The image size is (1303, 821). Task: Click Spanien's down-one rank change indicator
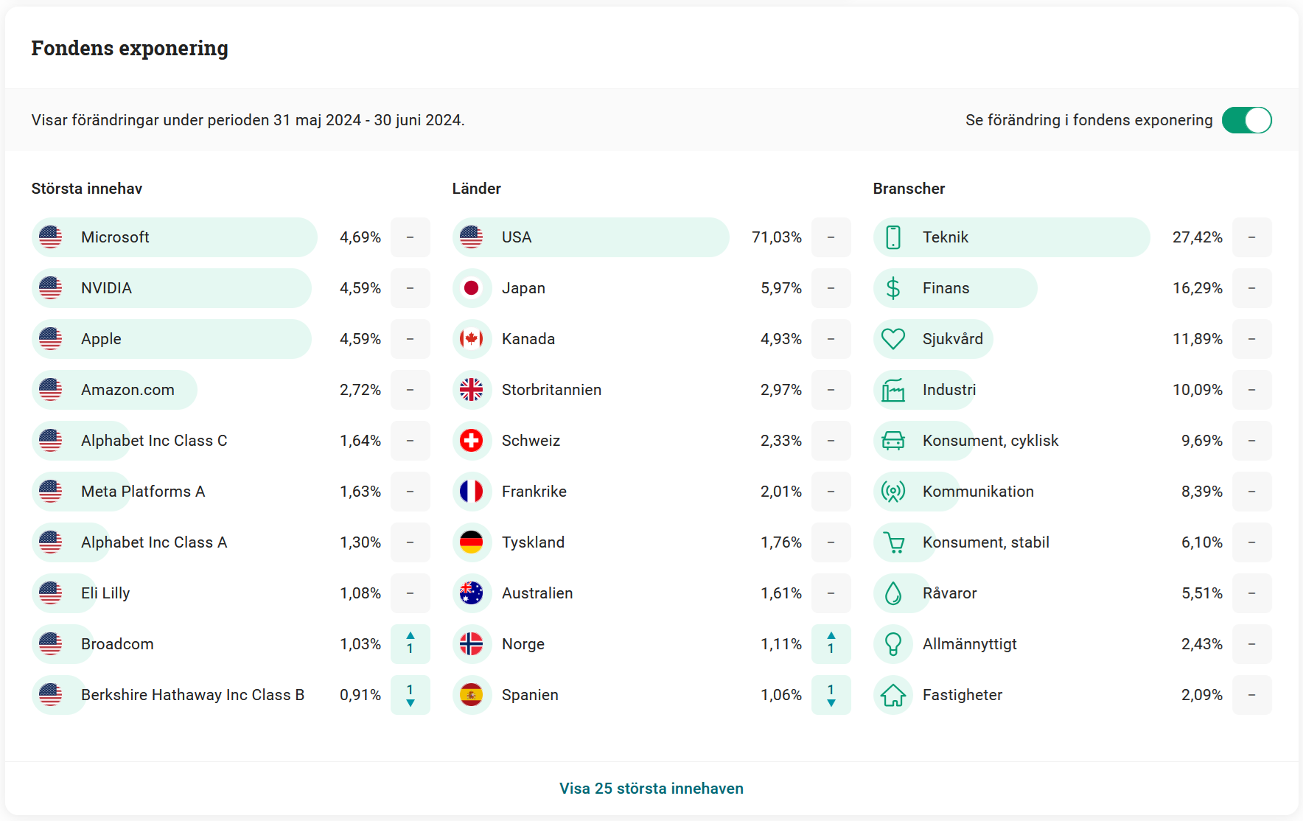pos(831,695)
